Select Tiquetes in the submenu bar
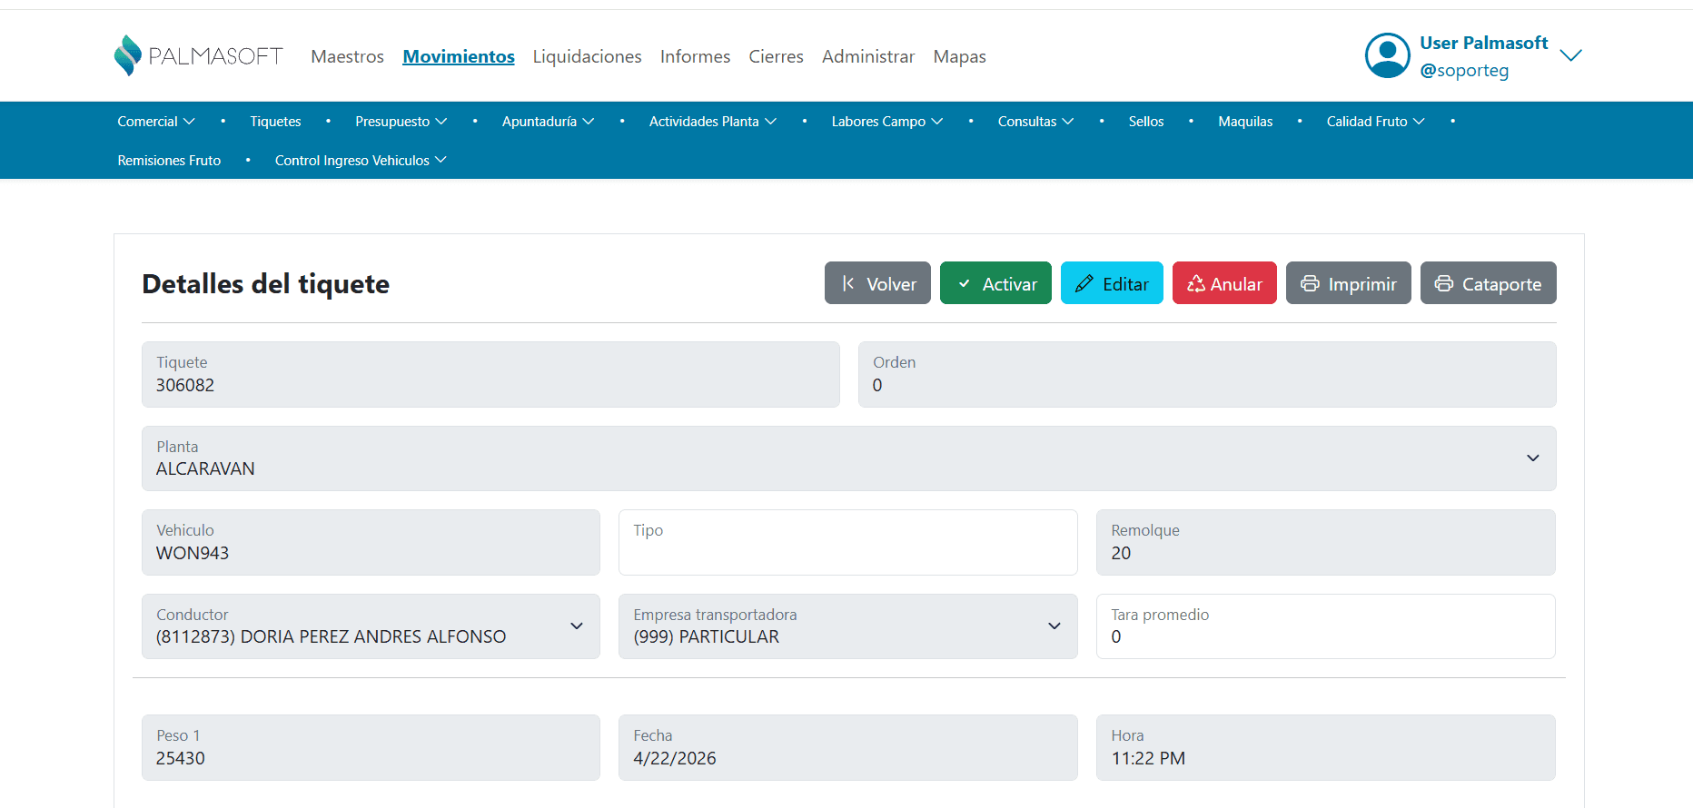 (x=275, y=122)
